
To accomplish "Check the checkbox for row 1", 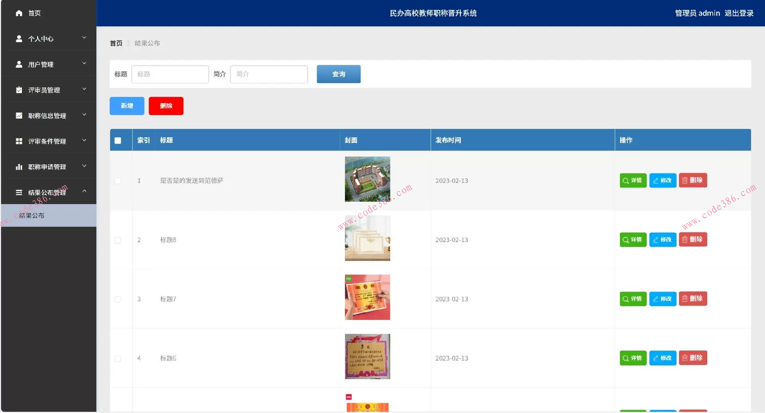I will (118, 181).
